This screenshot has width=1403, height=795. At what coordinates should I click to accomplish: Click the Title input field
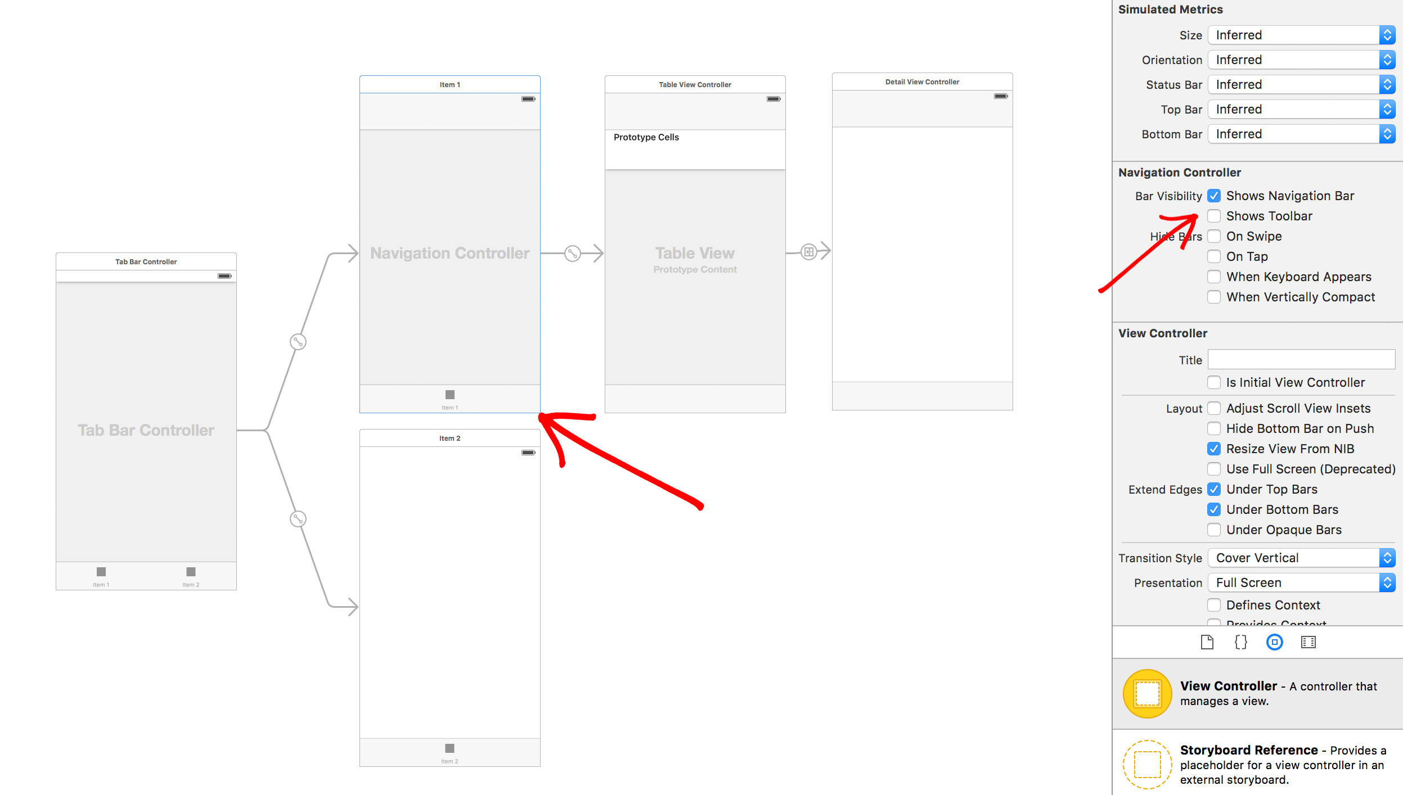[x=1300, y=359]
